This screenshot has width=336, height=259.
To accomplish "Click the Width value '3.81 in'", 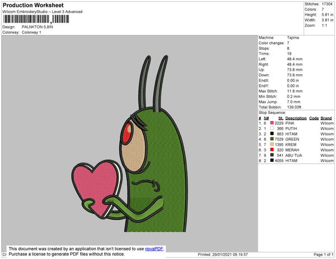I will 328,20.
